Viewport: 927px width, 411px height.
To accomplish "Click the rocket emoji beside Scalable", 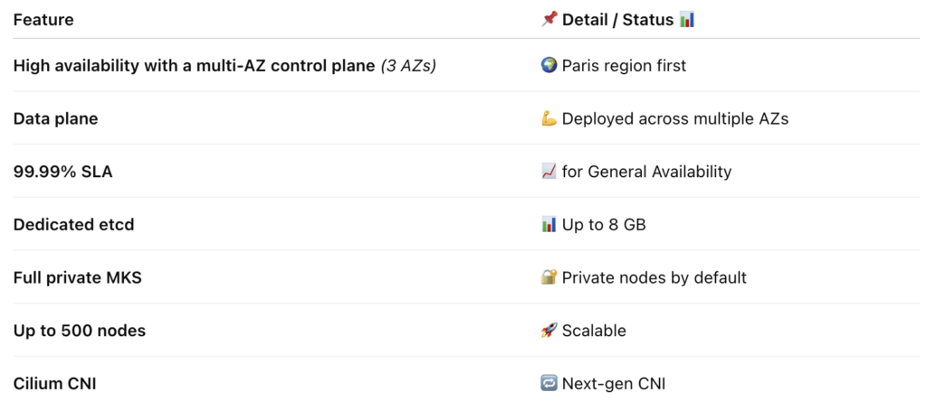I will coord(550,331).
